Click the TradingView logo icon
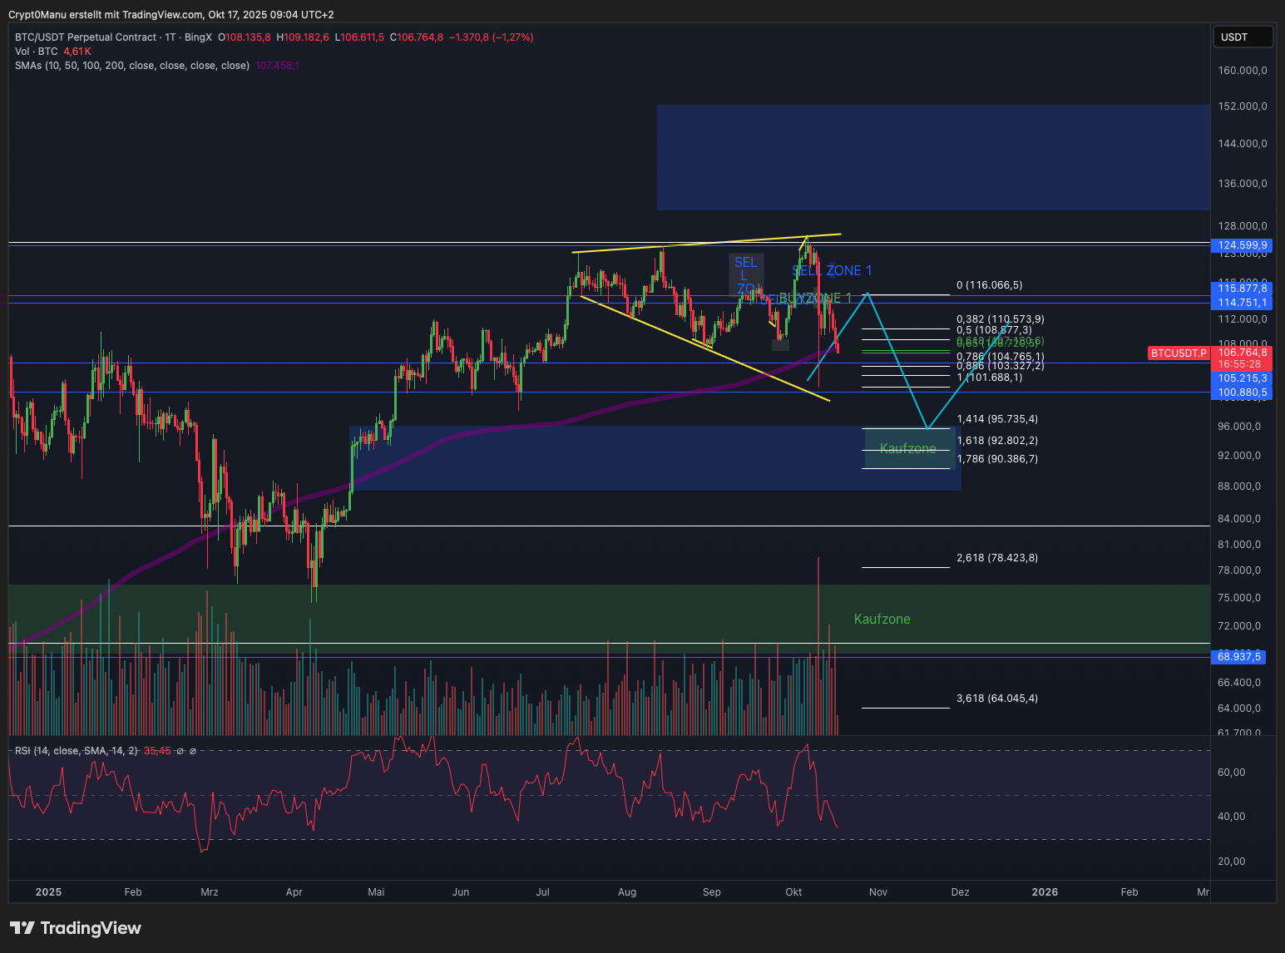Screen dimensions: 1285x953 22,928
